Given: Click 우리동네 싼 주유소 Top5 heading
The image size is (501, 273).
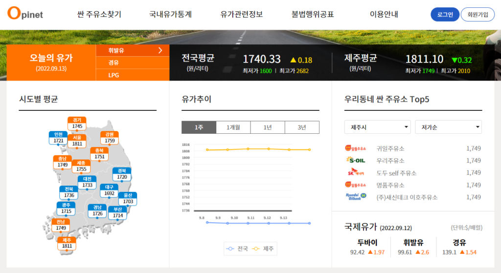Looking at the screenshot, I should pos(387,99).
